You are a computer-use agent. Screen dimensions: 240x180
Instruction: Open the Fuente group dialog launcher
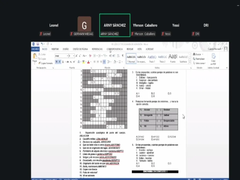[x=91, y=68]
